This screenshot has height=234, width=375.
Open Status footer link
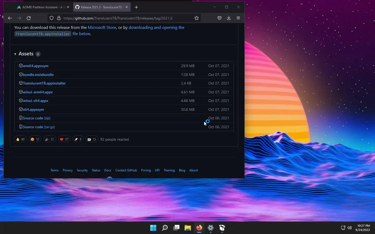(96, 170)
